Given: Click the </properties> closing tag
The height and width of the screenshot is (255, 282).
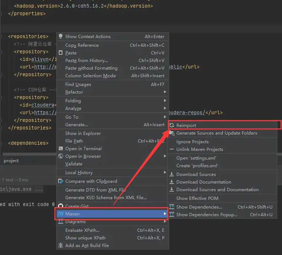Looking at the screenshot, I should [x=27, y=13].
